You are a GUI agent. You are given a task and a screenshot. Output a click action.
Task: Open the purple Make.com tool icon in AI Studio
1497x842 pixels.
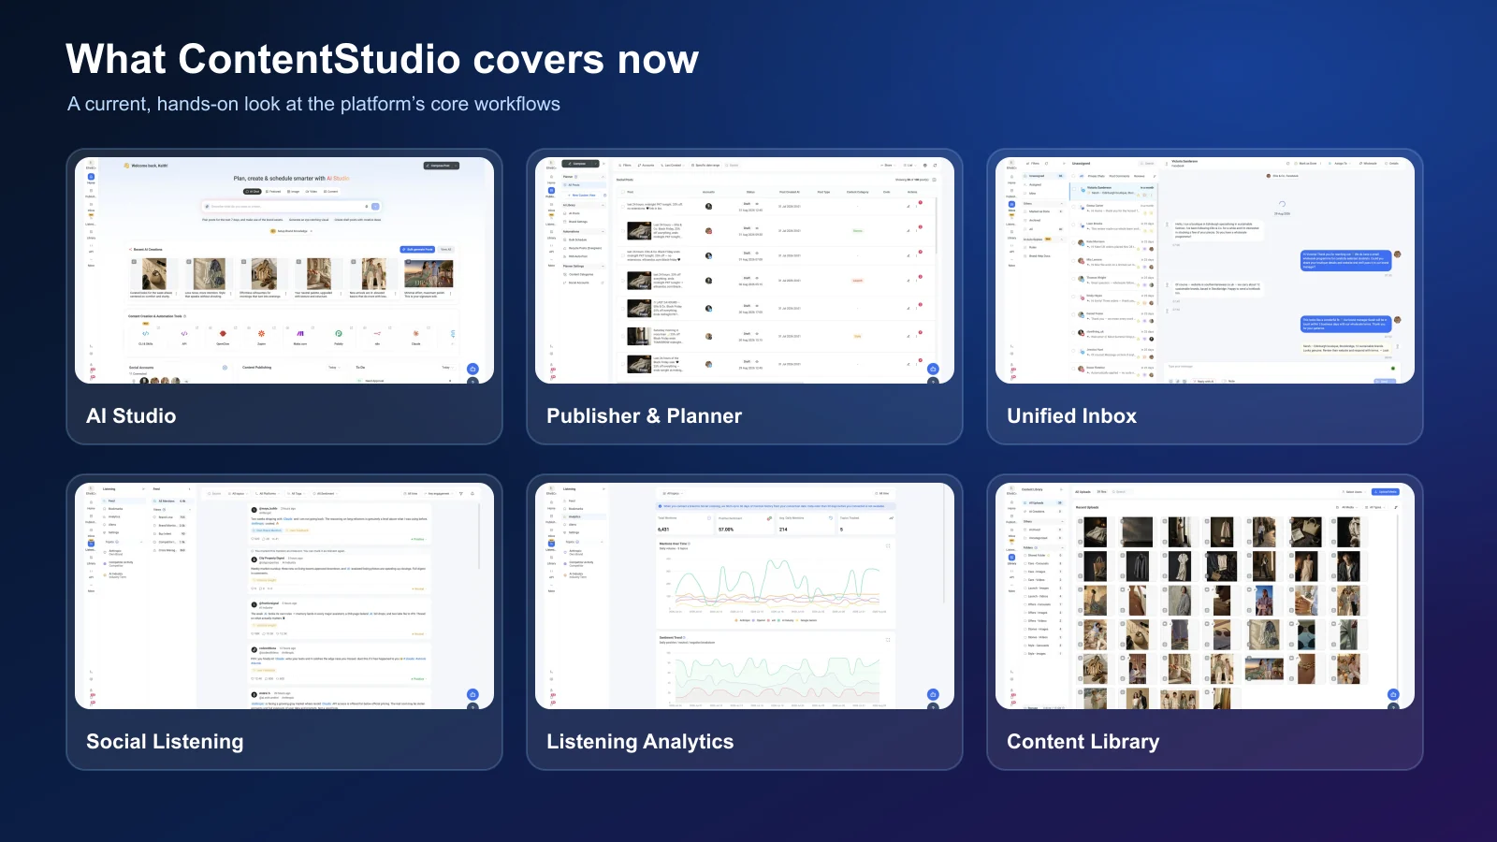click(300, 333)
